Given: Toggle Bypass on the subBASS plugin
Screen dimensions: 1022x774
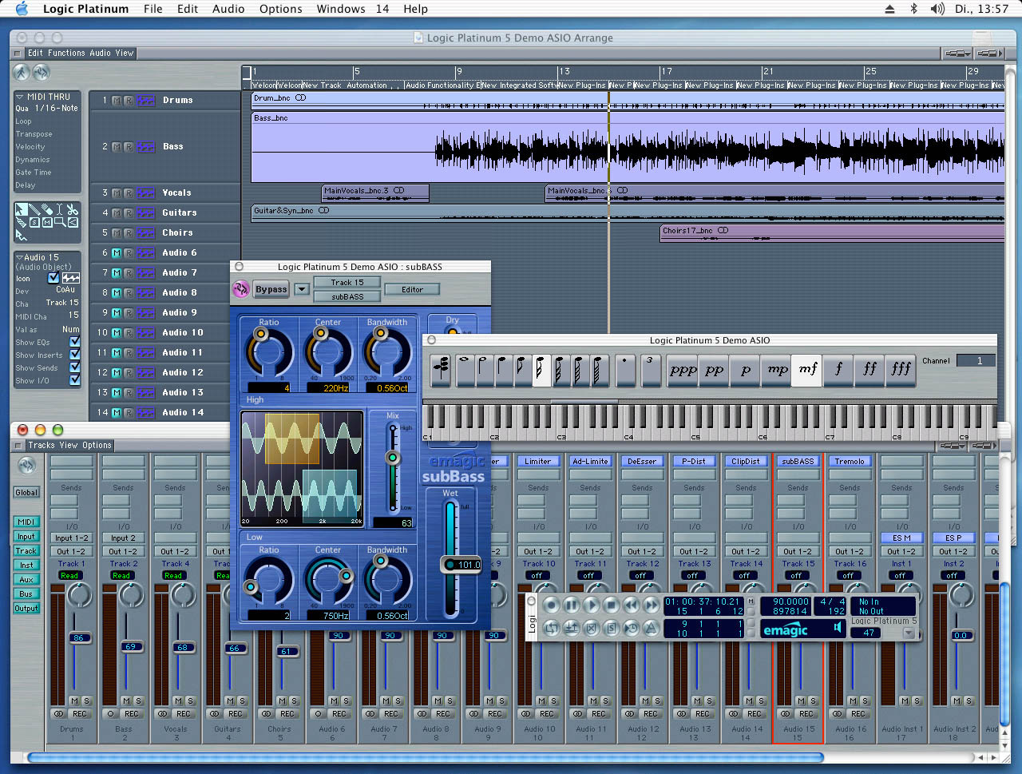Looking at the screenshot, I should tap(271, 289).
